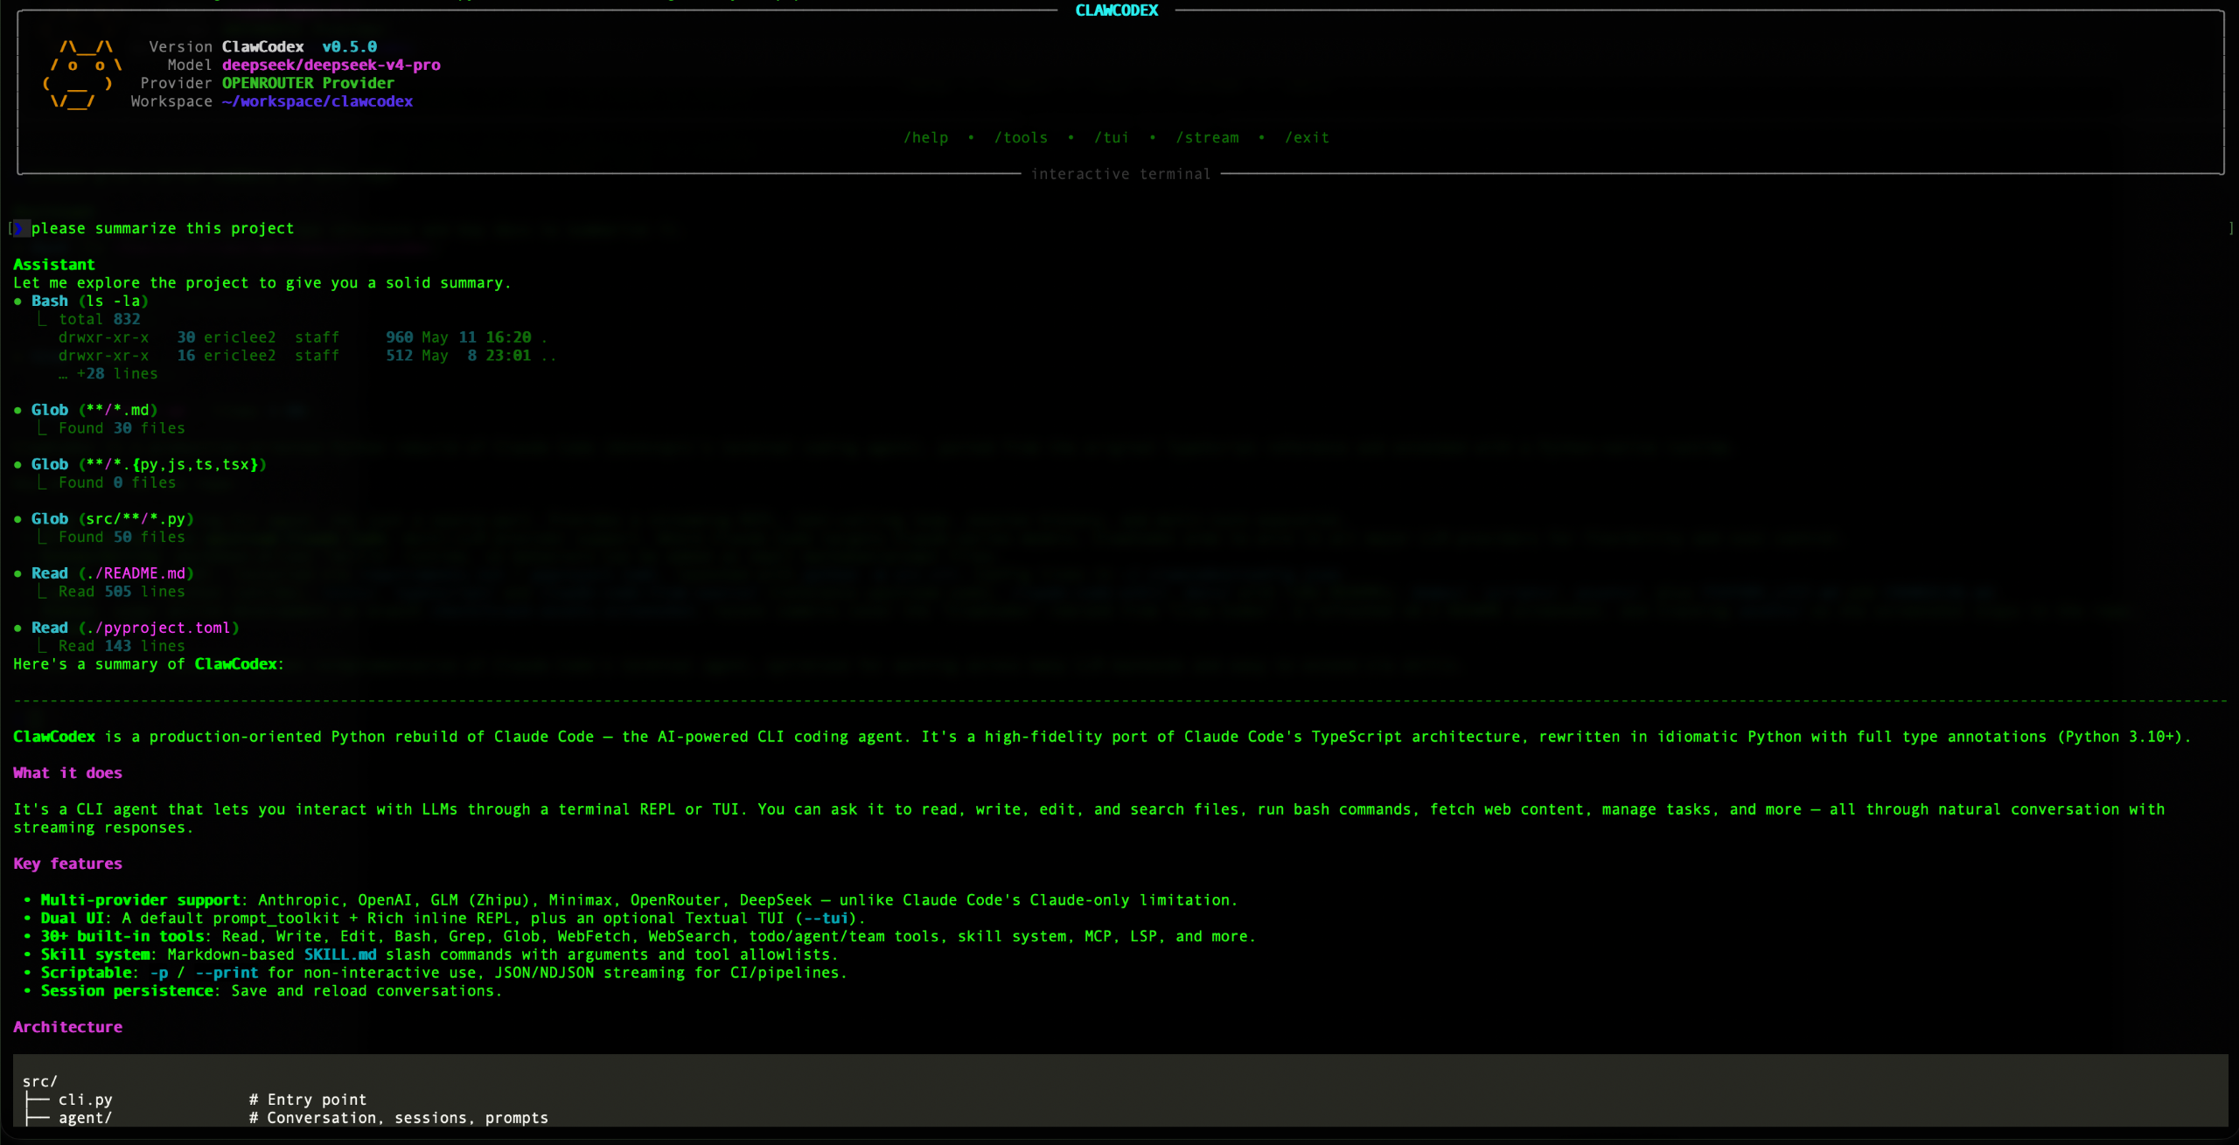Click the "Read 143 lines" result
The height and width of the screenshot is (1145, 2239).
coord(122,646)
